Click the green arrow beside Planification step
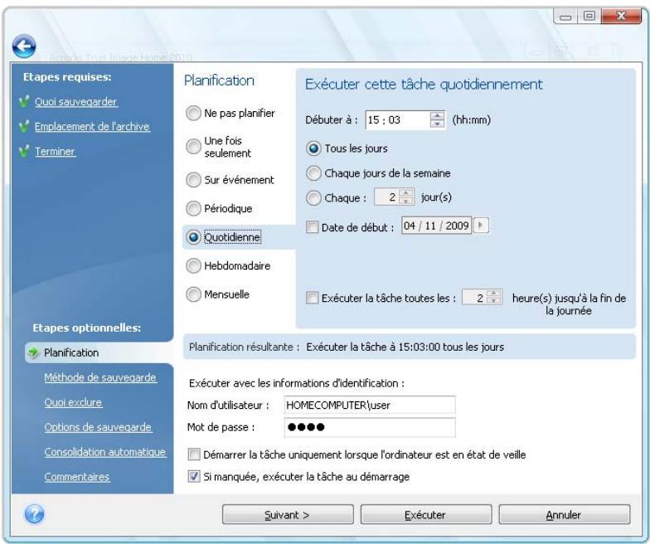The image size is (650, 544). (33, 352)
